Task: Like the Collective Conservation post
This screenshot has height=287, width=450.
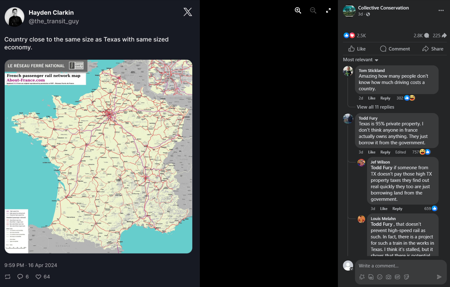Action: click(x=357, y=49)
